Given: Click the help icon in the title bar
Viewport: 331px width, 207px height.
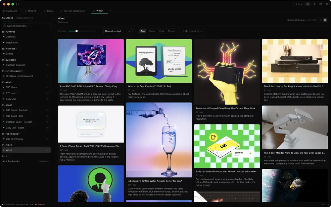Looking at the screenshot, I should [321, 4].
